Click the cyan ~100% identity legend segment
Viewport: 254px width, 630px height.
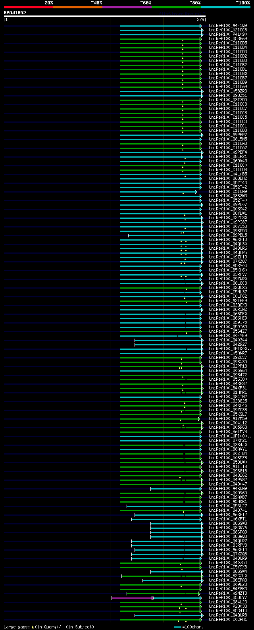(x=225, y=7)
